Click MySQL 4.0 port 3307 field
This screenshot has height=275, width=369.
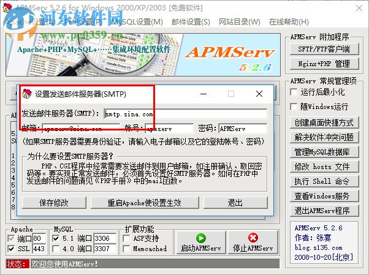105,249
